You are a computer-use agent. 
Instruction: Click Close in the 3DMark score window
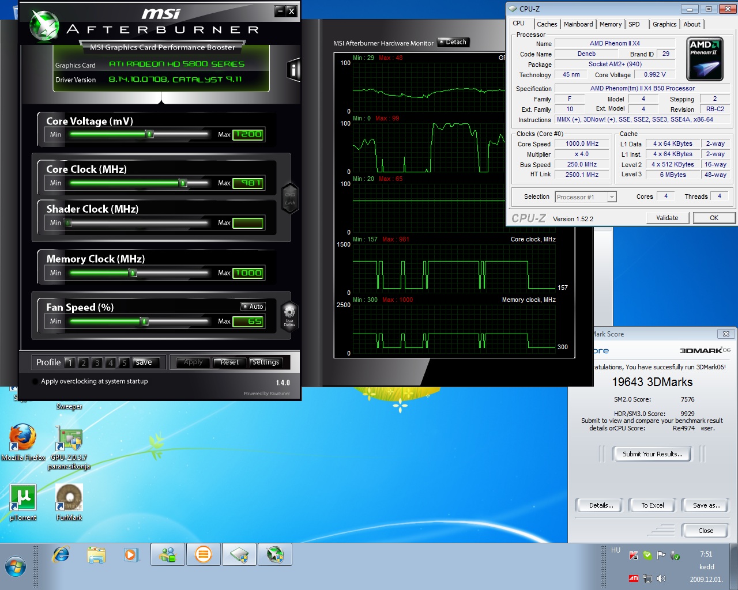[706, 531]
